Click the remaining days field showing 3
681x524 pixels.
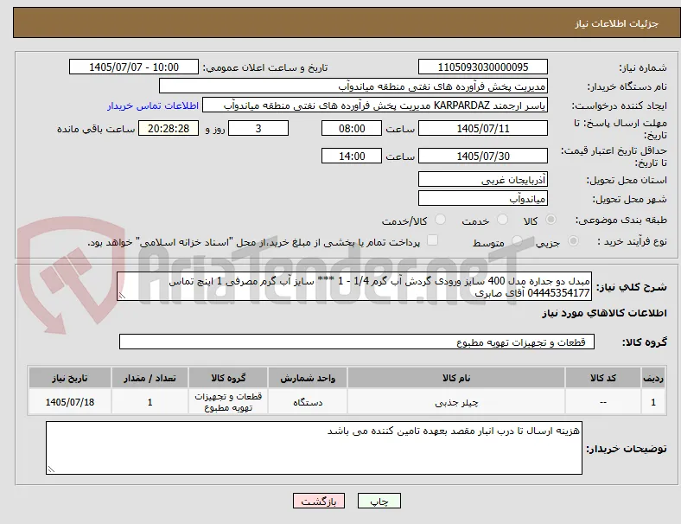click(258, 128)
